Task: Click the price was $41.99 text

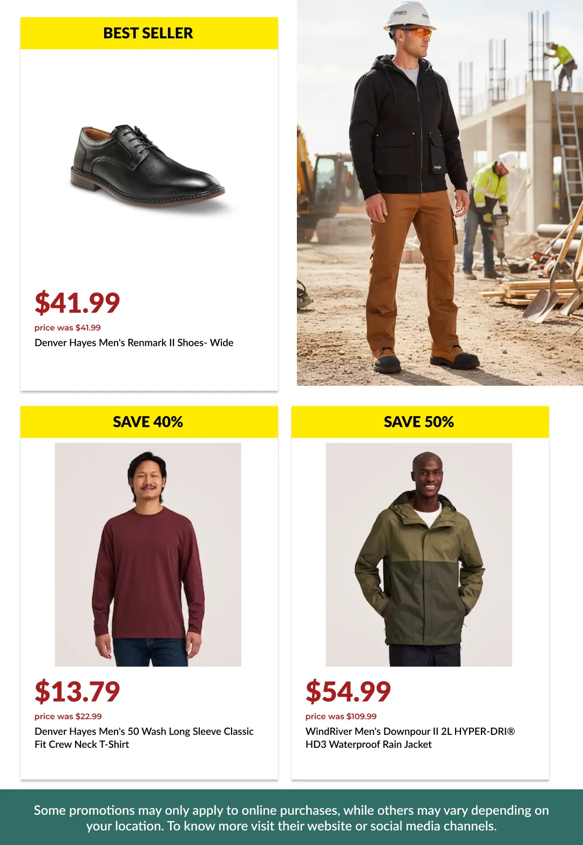Action: [x=67, y=327]
